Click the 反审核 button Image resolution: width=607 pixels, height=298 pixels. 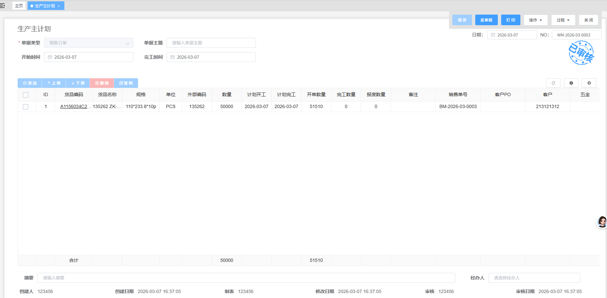coord(486,20)
